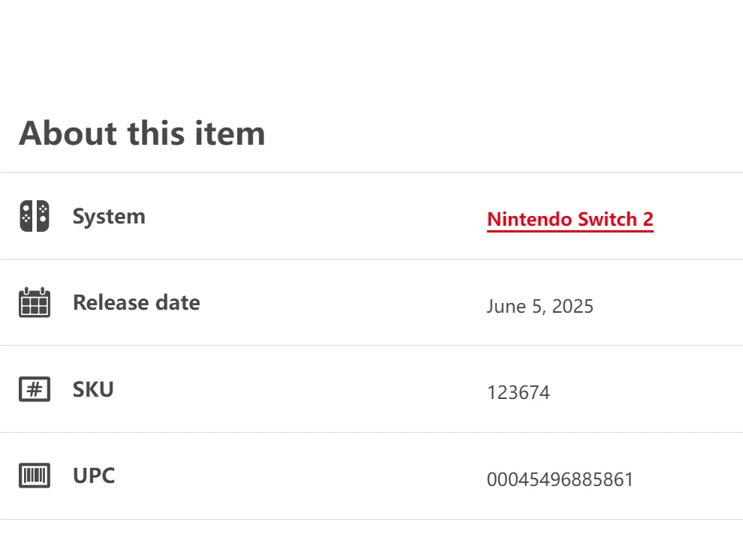The width and height of the screenshot is (743, 546).
Task: Click the calendar release date icon
Action: coord(35,302)
